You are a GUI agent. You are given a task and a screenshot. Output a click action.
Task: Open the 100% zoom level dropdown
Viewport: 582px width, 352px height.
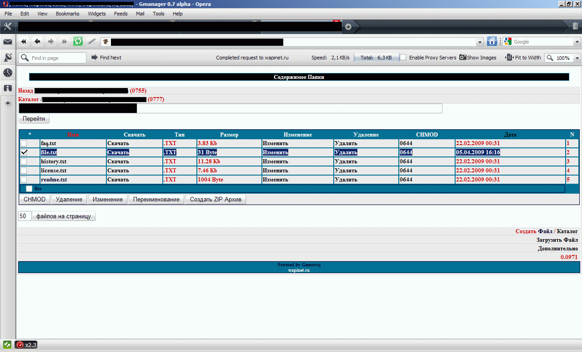pyautogui.click(x=577, y=58)
